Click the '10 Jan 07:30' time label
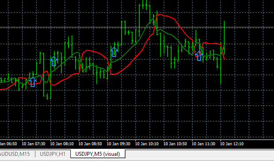 pyautogui.click(x=34, y=144)
